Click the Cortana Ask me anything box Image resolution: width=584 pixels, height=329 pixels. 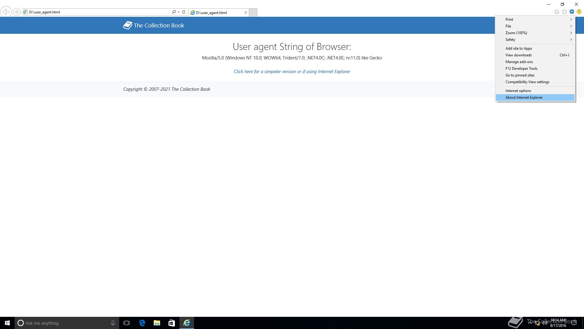tap(67, 323)
